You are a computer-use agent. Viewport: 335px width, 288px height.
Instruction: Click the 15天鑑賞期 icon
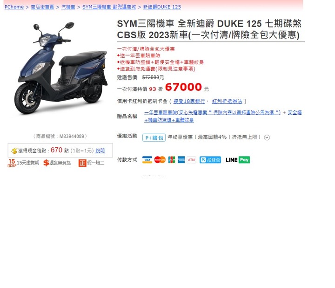(x=12, y=163)
